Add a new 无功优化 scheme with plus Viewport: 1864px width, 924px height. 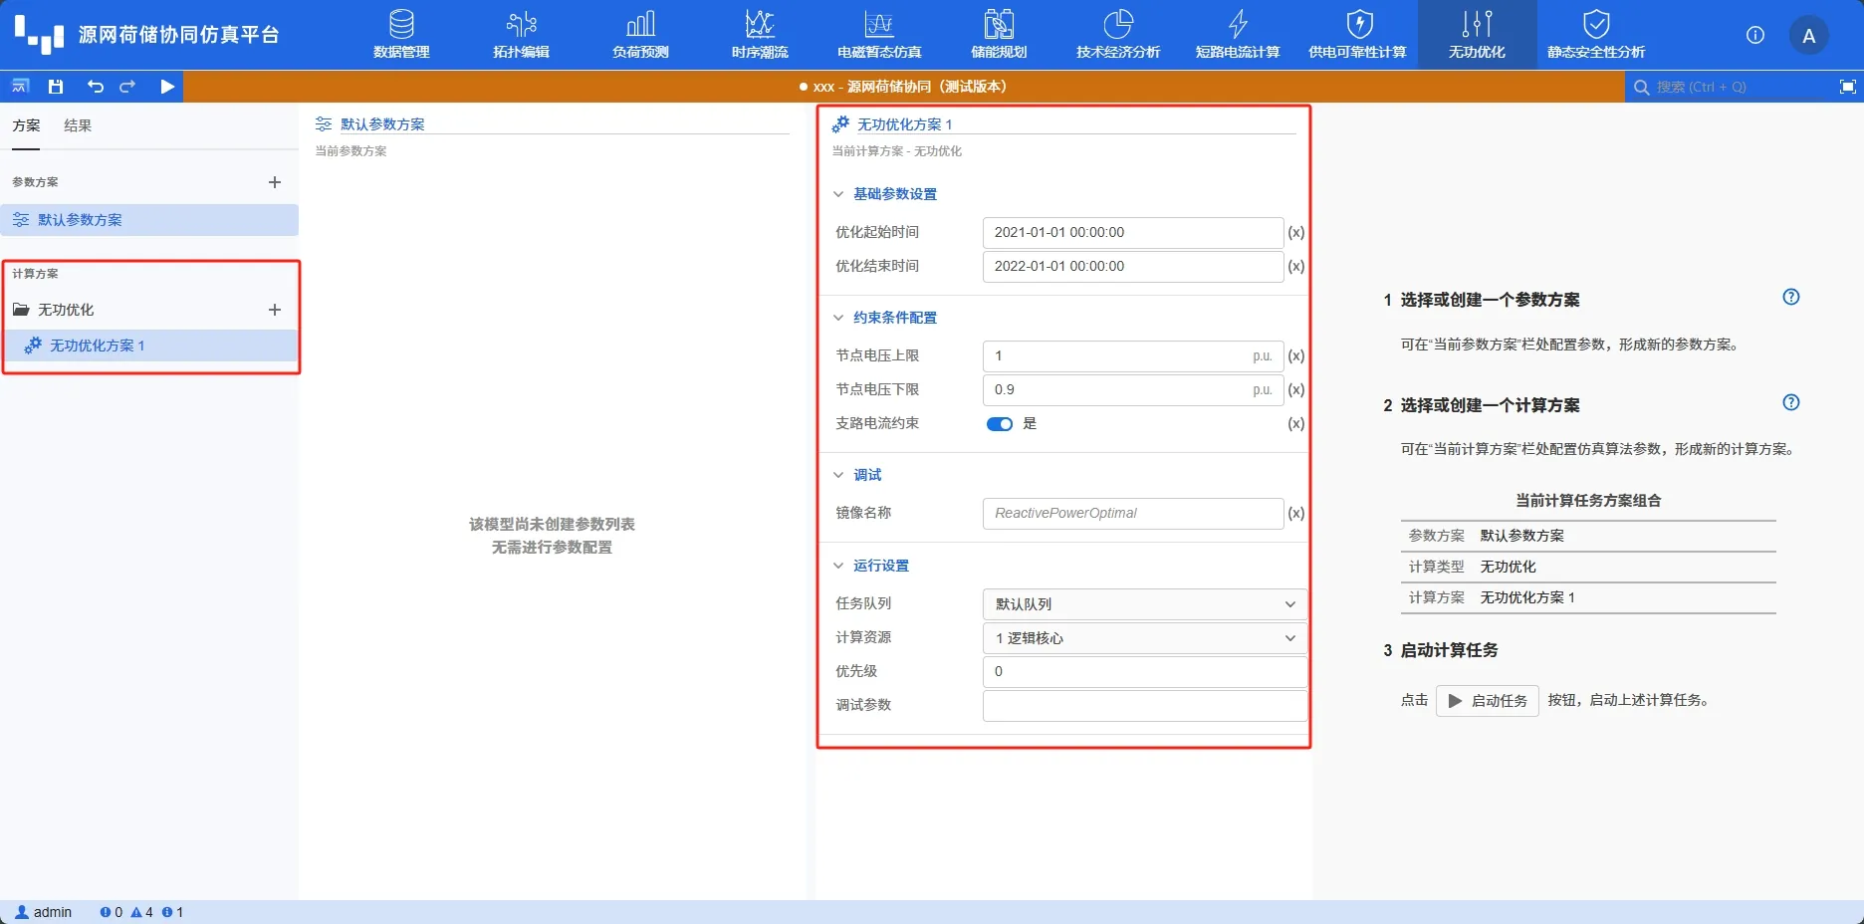coord(275,310)
